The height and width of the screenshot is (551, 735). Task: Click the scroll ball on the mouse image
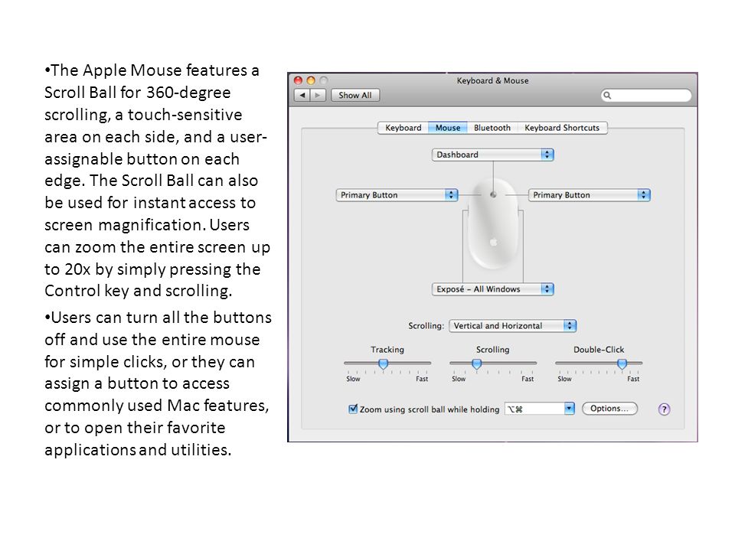[x=493, y=194]
